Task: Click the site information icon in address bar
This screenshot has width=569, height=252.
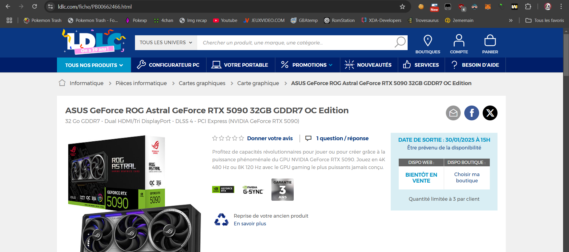Action: (50, 7)
